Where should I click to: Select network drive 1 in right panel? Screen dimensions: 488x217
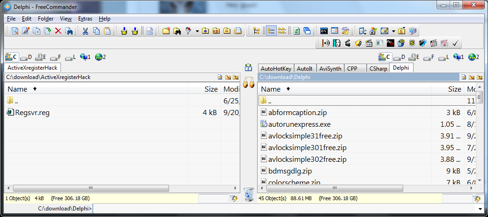pos(459,57)
